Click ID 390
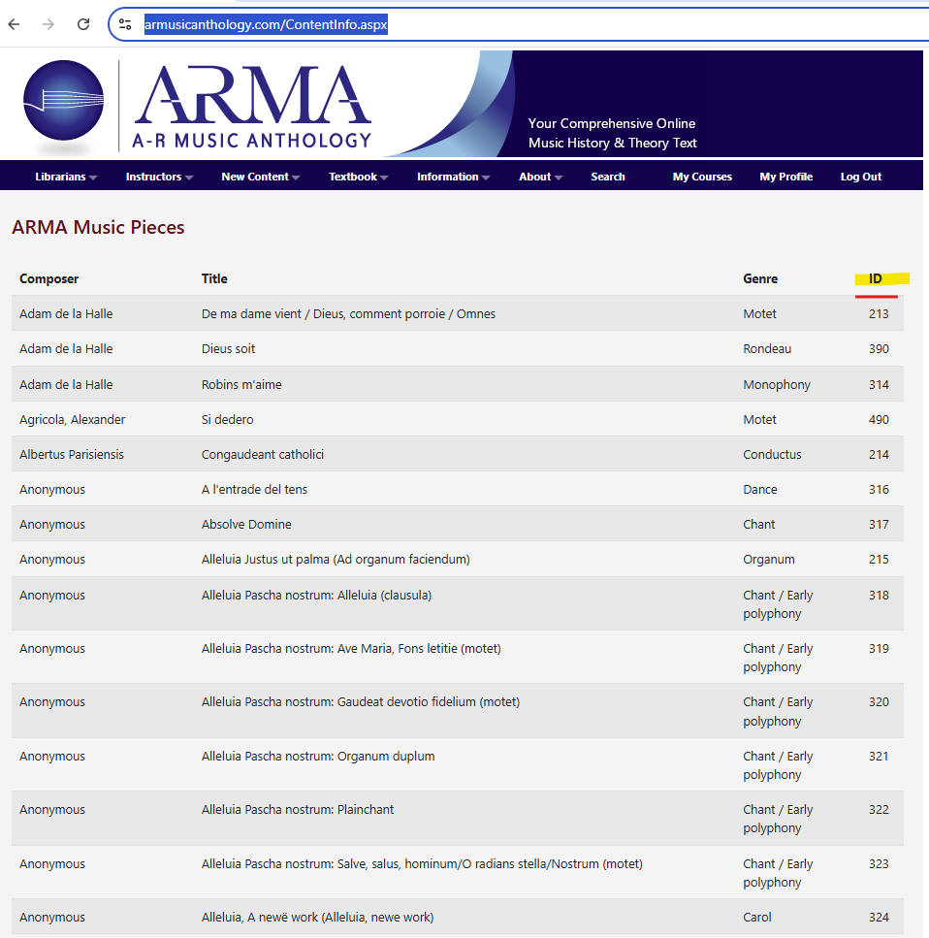 click(879, 349)
